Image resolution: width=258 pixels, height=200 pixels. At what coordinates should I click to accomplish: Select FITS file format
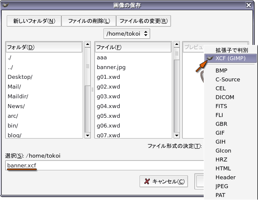231,106
